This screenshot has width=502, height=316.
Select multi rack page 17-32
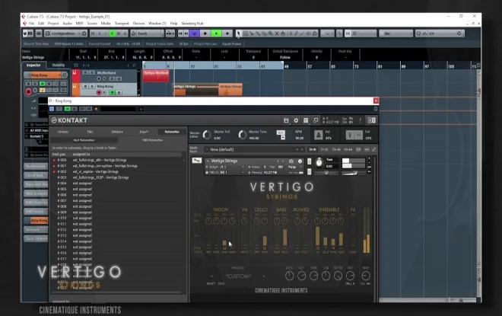324,150
